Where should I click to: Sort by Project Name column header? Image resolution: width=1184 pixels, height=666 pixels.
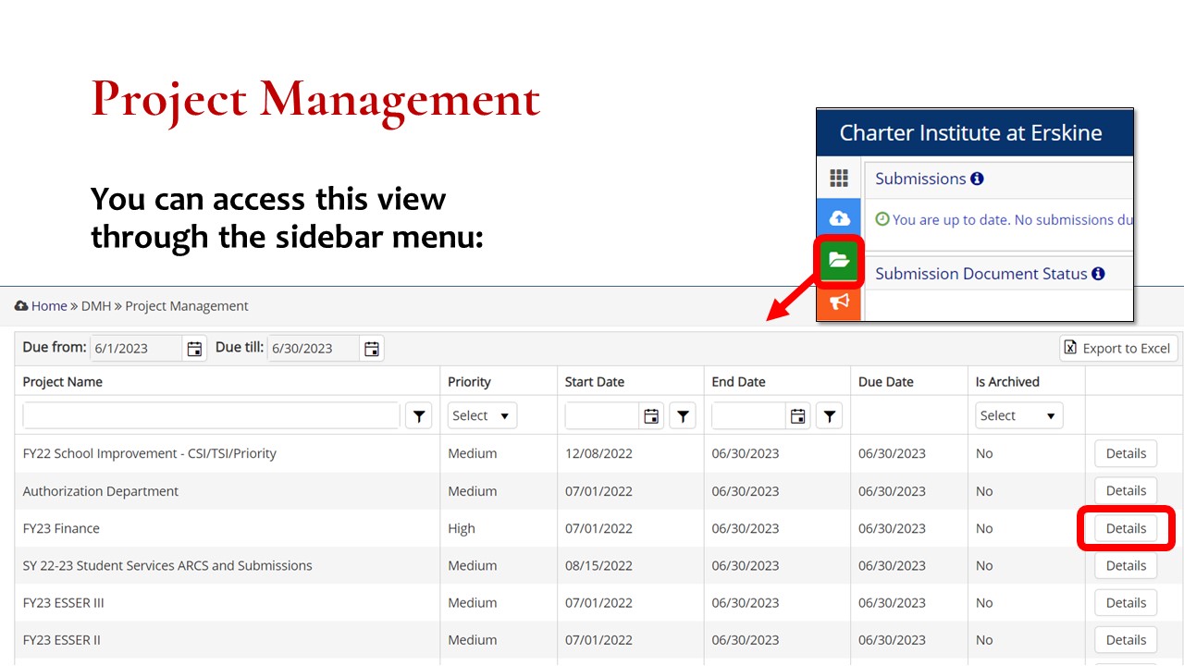pyautogui.click(x=63, y=382)
